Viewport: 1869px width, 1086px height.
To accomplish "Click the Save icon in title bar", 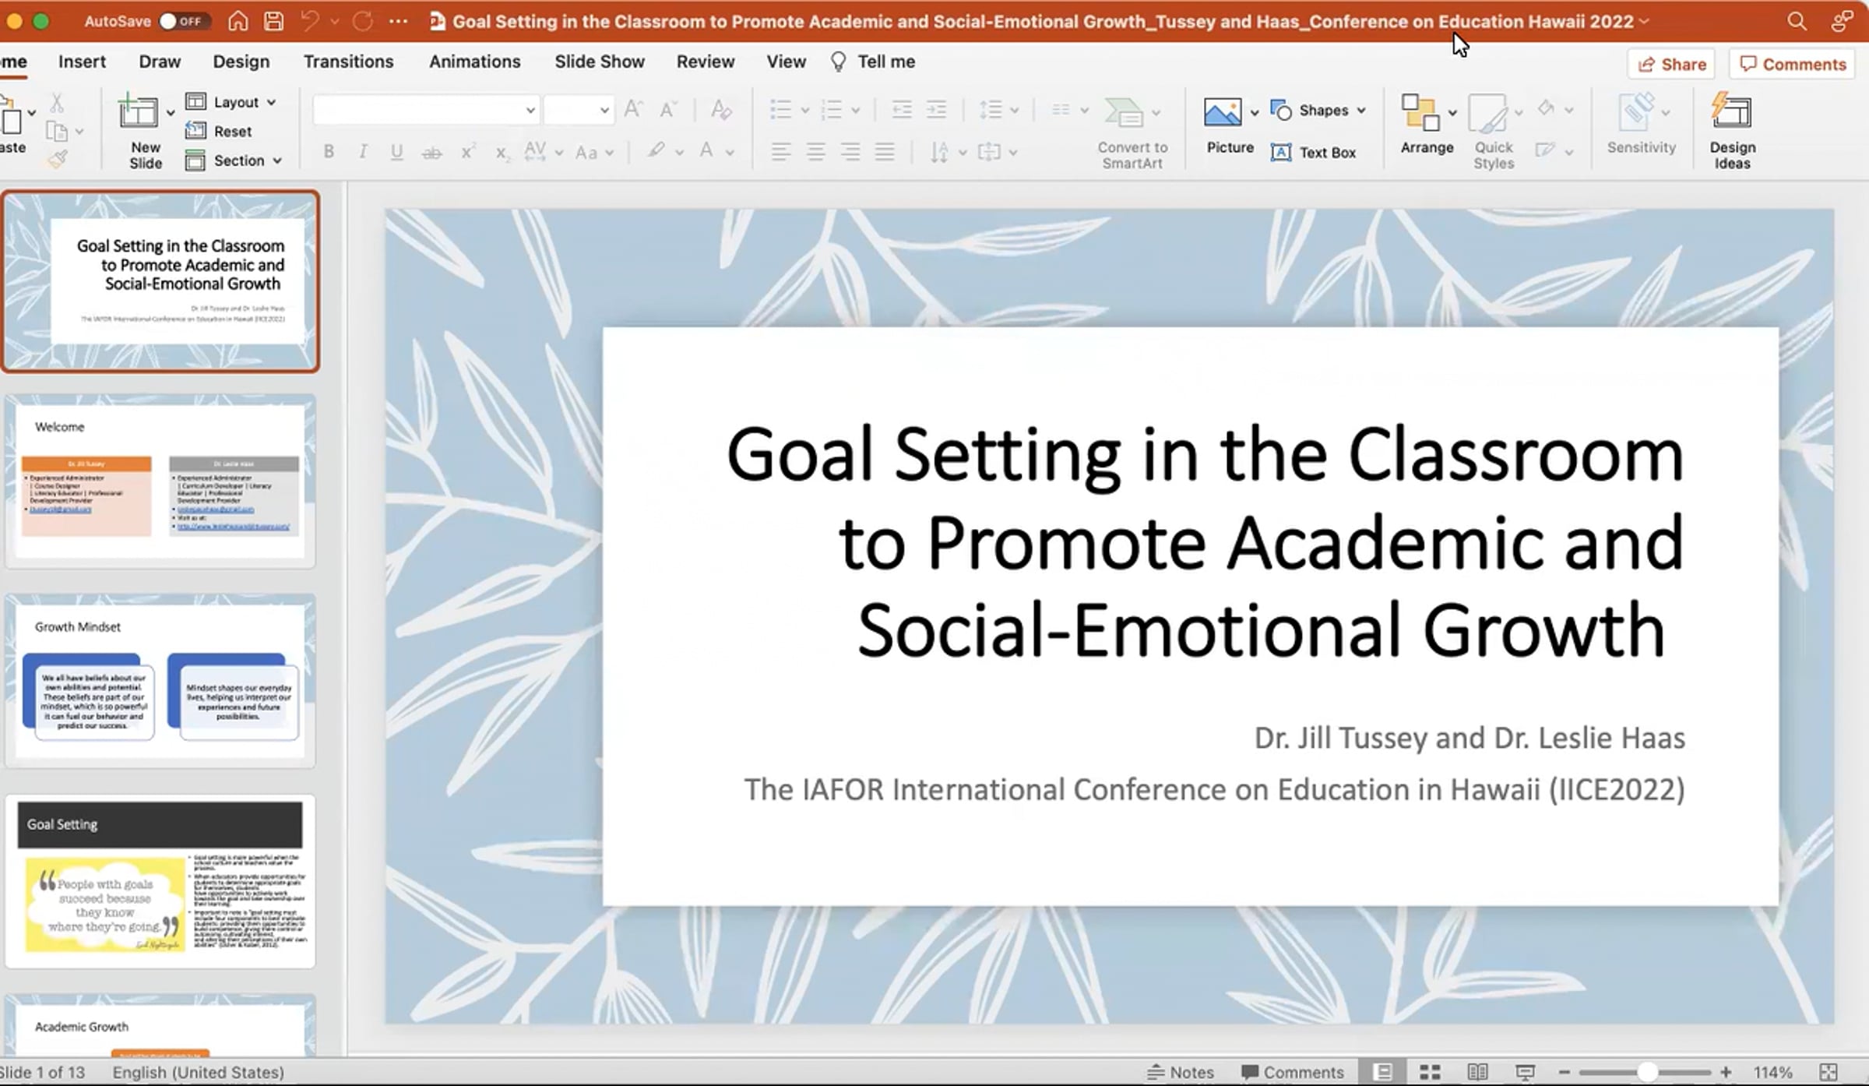I will 273,21.
